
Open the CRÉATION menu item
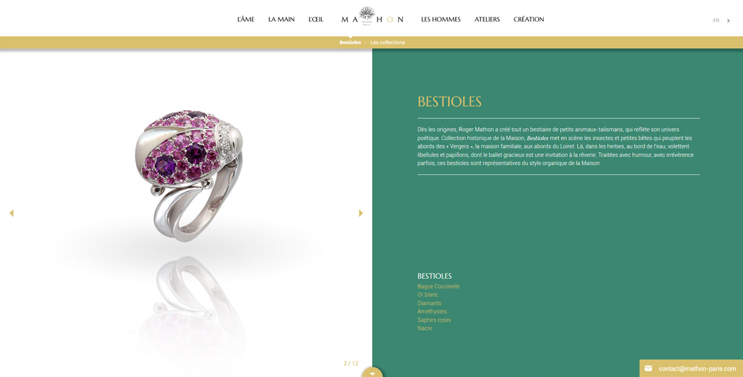(x=529, y=19)
